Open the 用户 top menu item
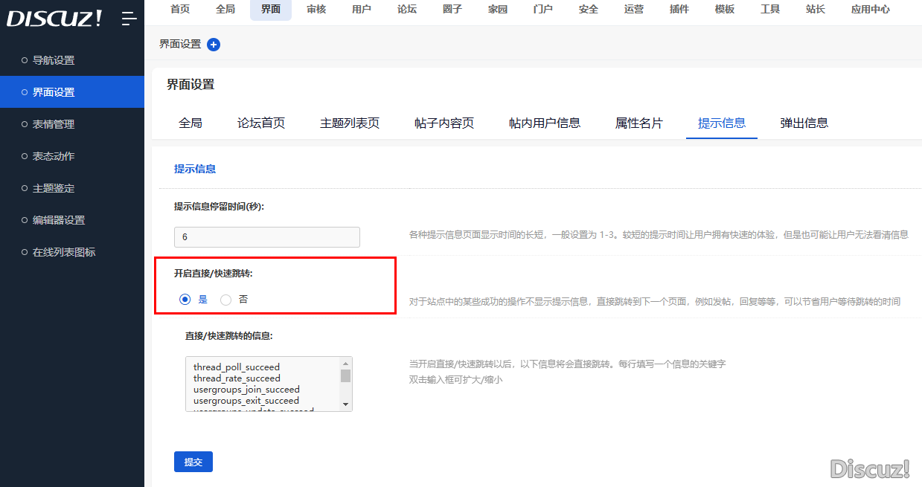This screenshot has height=487, width=922. (362, 10)
